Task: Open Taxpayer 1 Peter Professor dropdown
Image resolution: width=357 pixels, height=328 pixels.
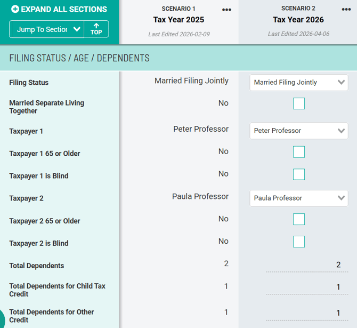Action: [x=298, y=131]
